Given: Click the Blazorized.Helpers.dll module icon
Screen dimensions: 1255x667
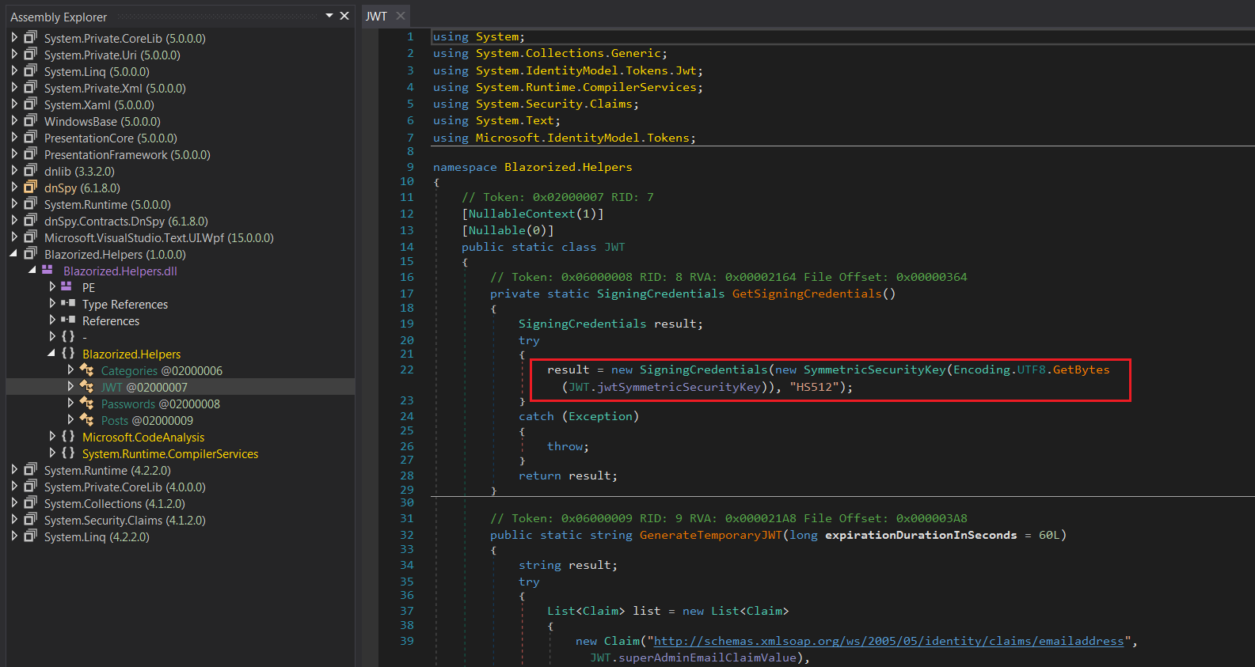Looking at the screenshot, I should (x=48, y=271).
